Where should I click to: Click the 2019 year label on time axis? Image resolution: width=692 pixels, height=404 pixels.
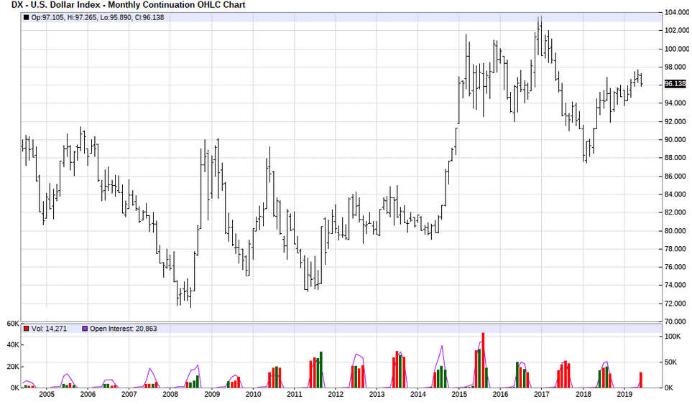coord(624,394)
